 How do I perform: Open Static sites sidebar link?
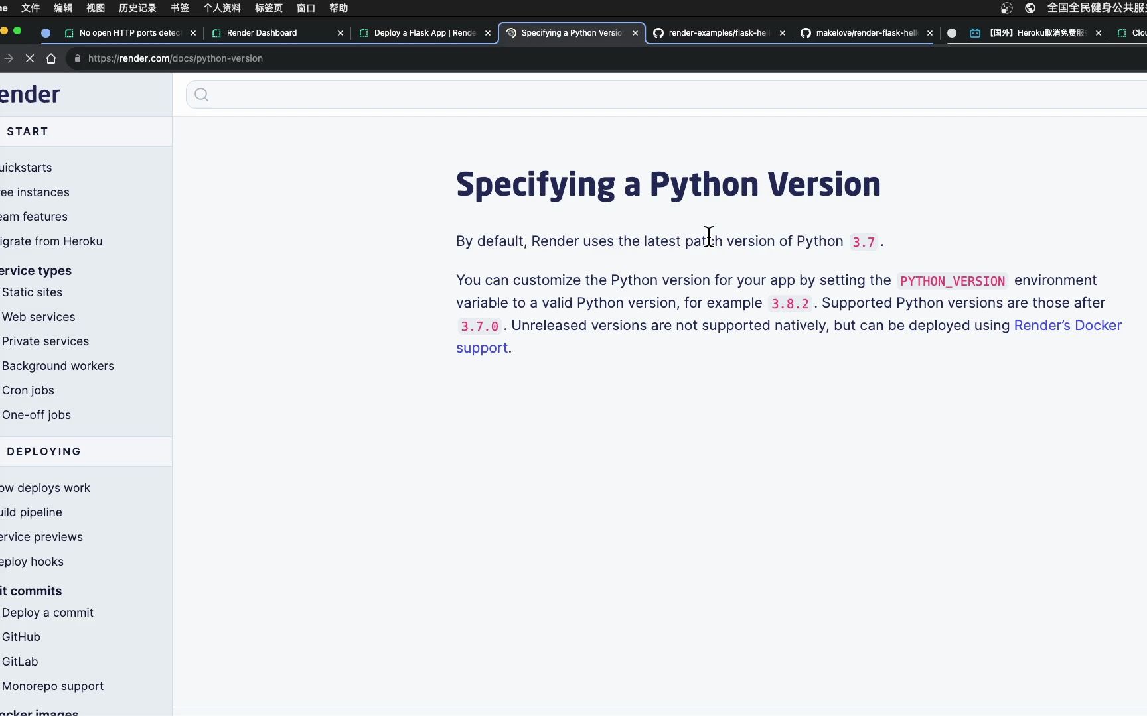click(x=32, y=292)
